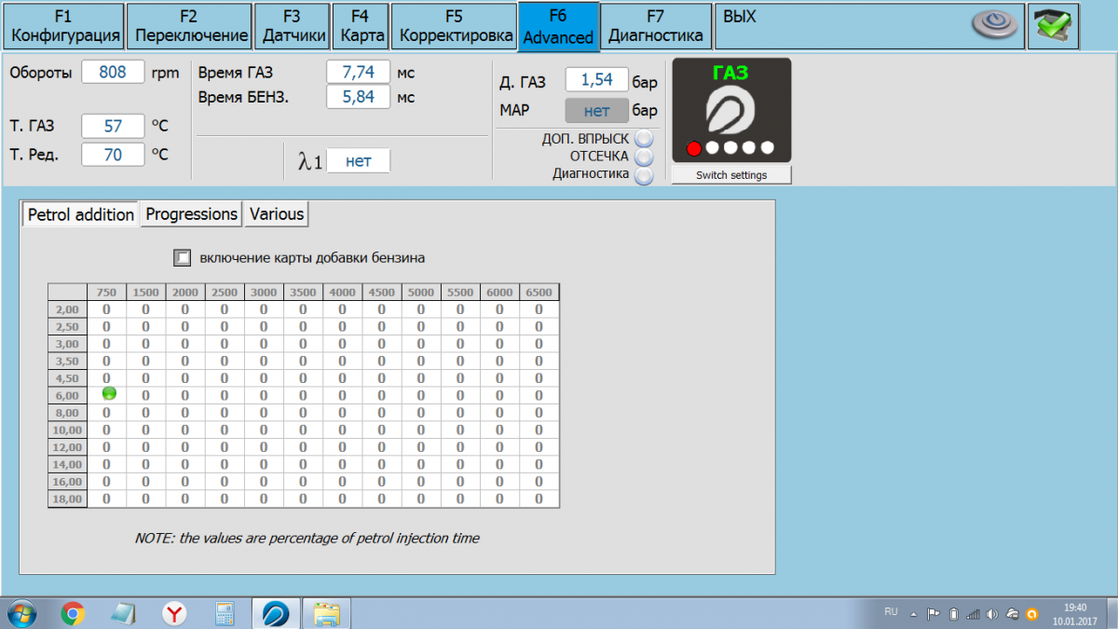Show hidden system tray icons

click(x=914, y=614)
